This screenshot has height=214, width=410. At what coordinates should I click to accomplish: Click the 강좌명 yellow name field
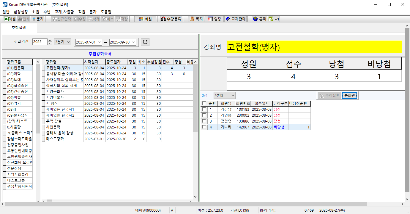tap(314, 47)
